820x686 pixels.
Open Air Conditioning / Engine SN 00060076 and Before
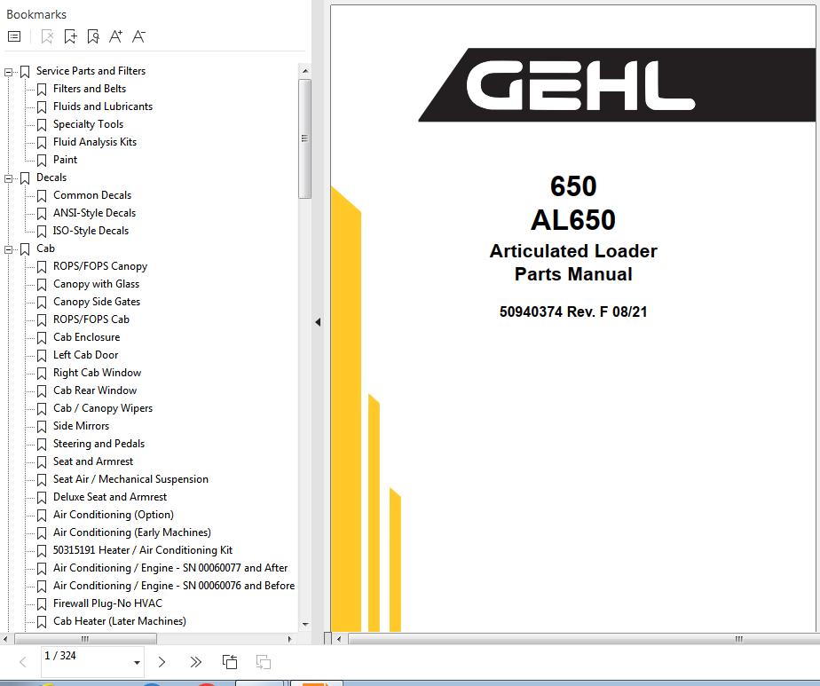[174, 587]
